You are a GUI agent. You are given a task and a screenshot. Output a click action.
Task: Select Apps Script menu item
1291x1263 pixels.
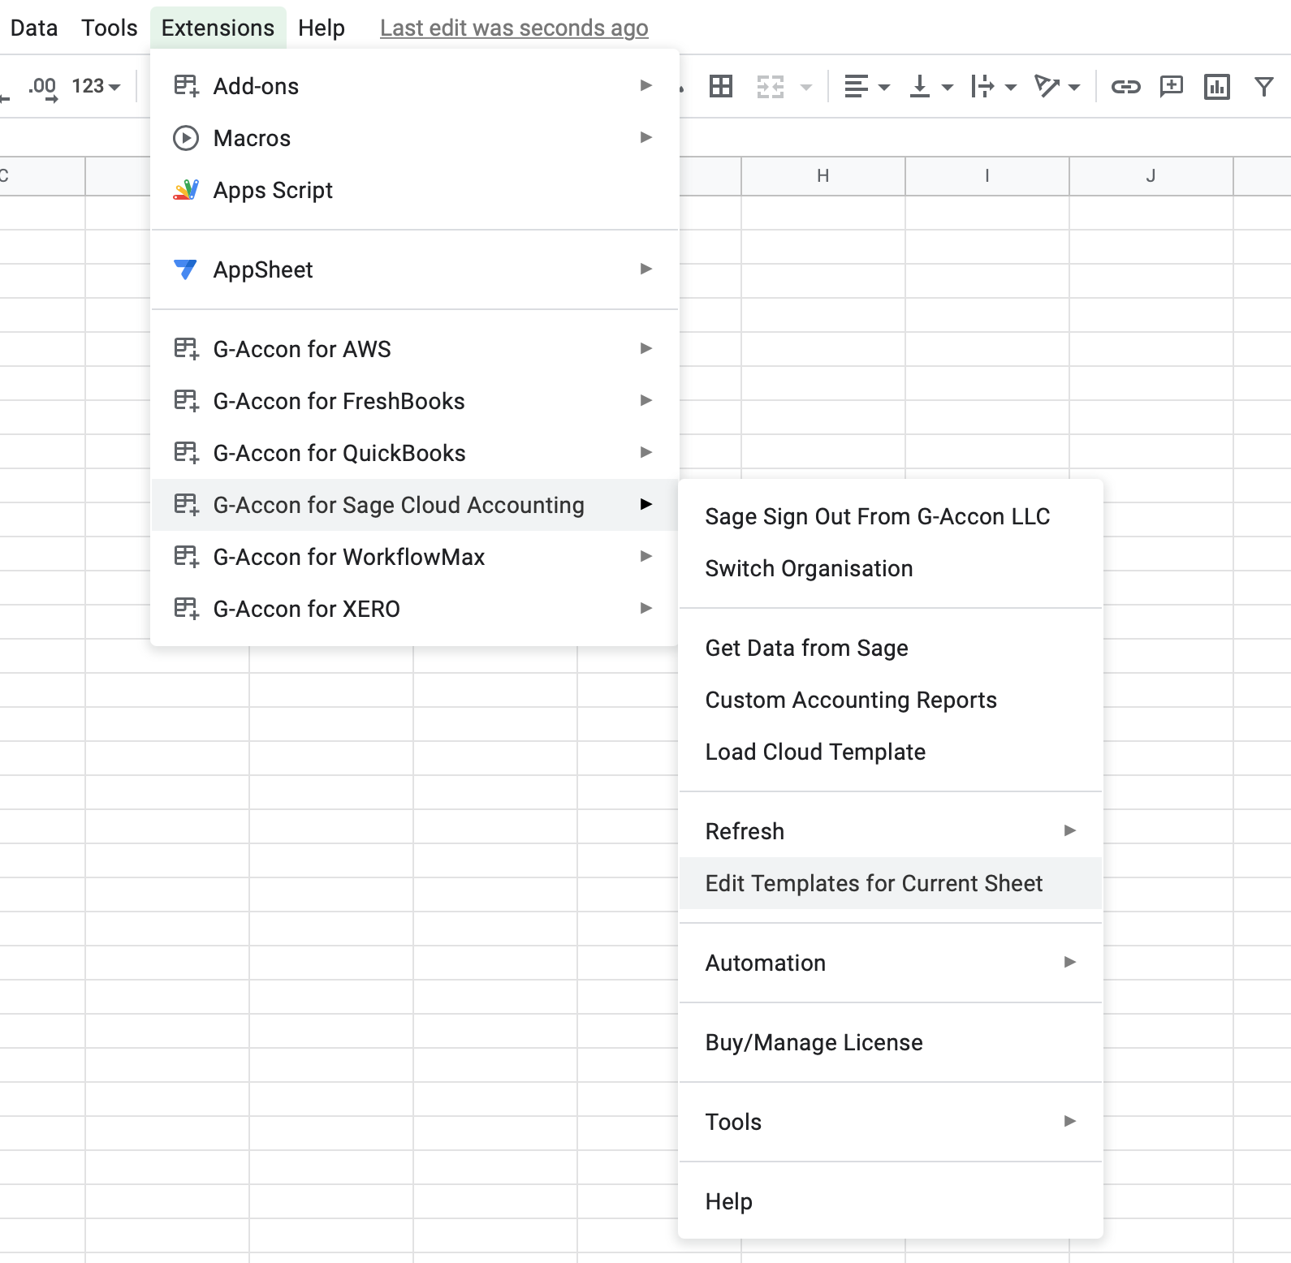pyautogui.click(x=414, y=190)
